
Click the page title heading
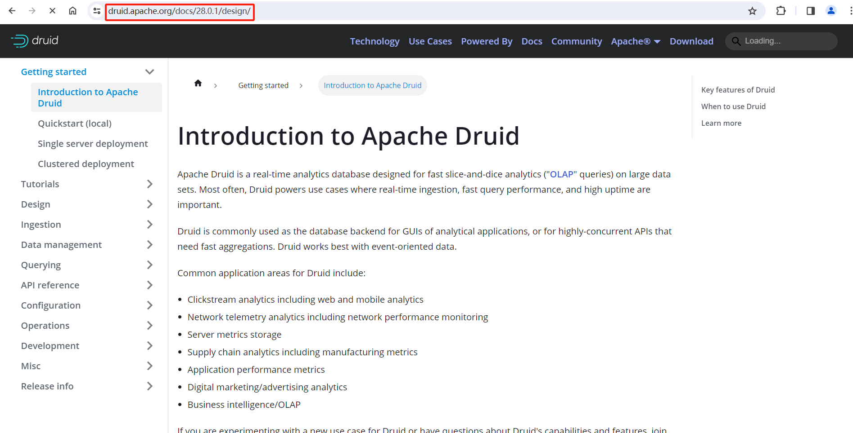pos(348,136)
